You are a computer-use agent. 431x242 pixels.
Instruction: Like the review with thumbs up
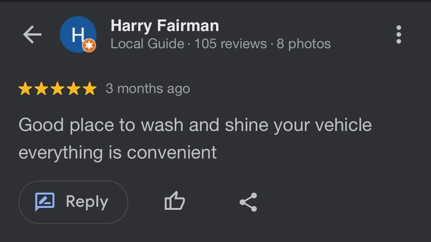coord(175,202)
